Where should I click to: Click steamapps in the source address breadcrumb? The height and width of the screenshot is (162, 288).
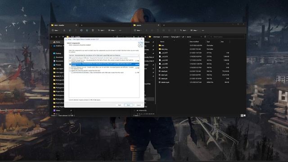coord(157,37)
